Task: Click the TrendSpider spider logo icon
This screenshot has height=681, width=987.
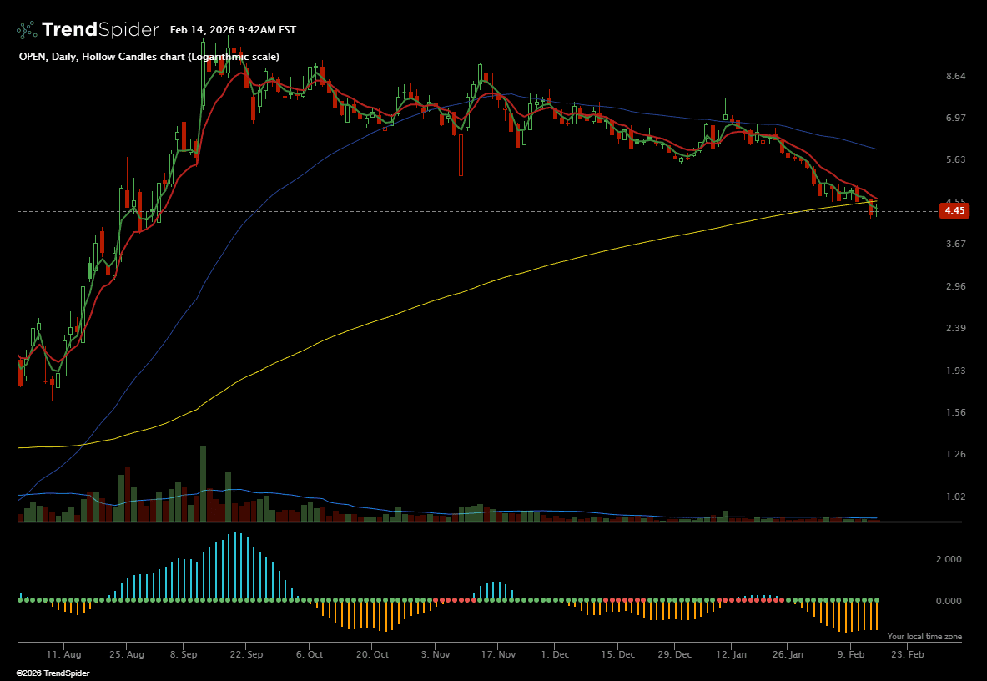Action: [27, 30]
